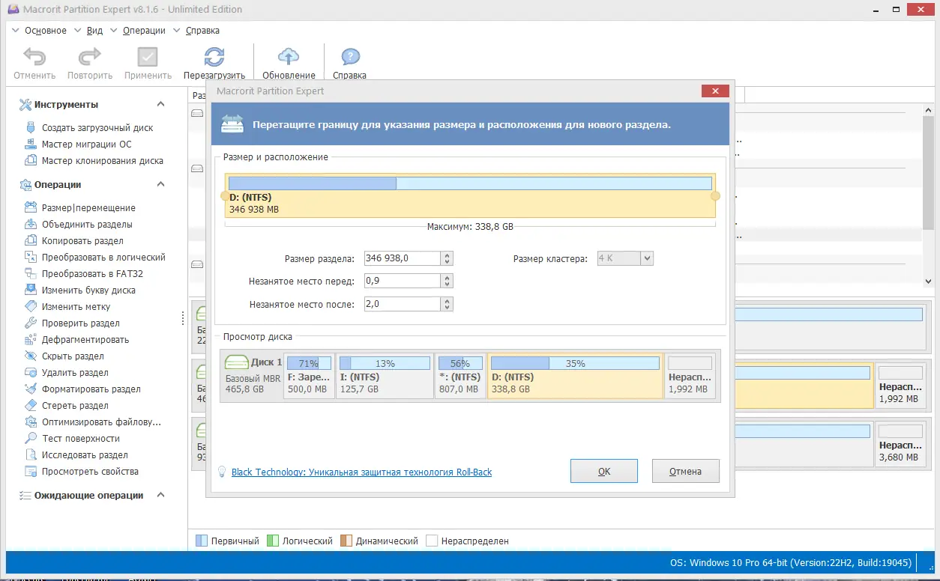
Task: Click OK in the resize dialog
Action: (604, 471)
